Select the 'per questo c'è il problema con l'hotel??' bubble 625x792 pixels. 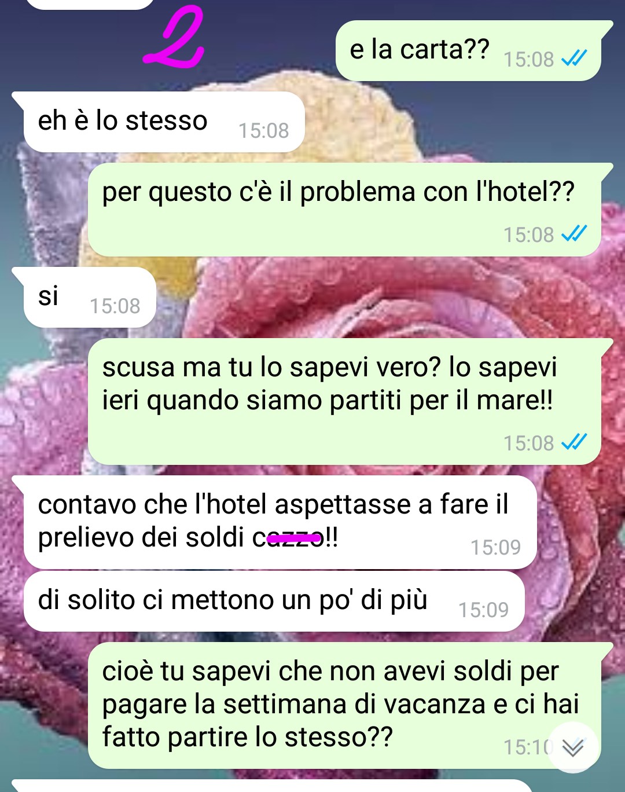(350, 210)
